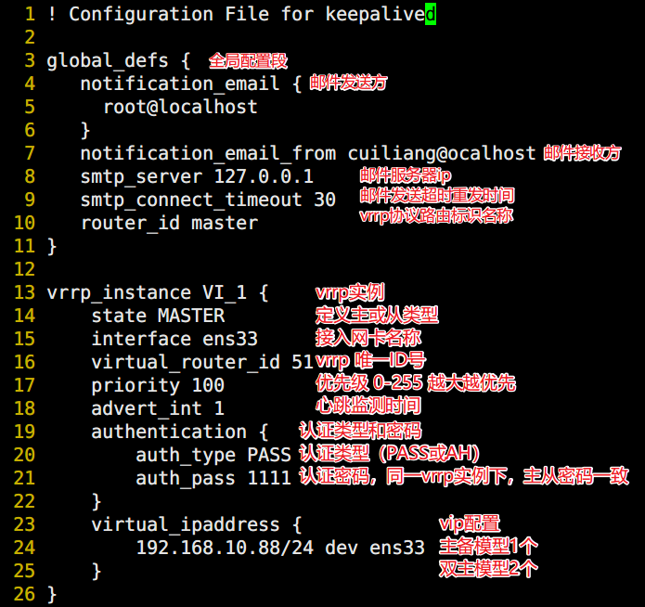This screenshot has width=645, height=607.
Task: Click the green cursor after keepalived
Action: click(431, 15)
